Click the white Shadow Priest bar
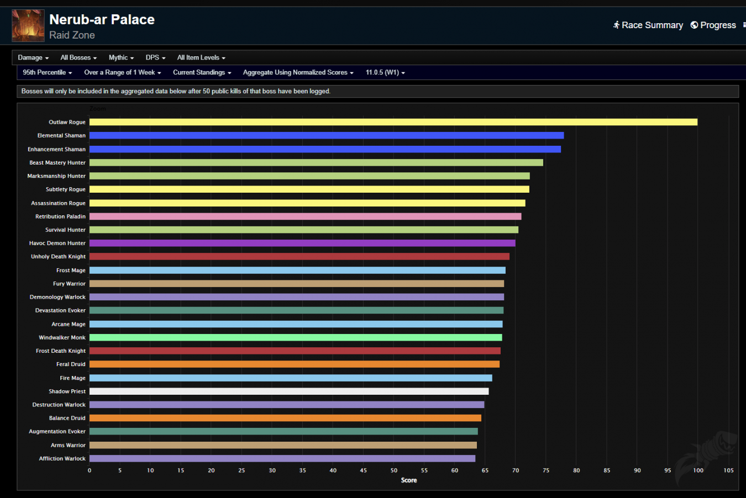Screen dimensions: 746x498 [x=289, y=391]
